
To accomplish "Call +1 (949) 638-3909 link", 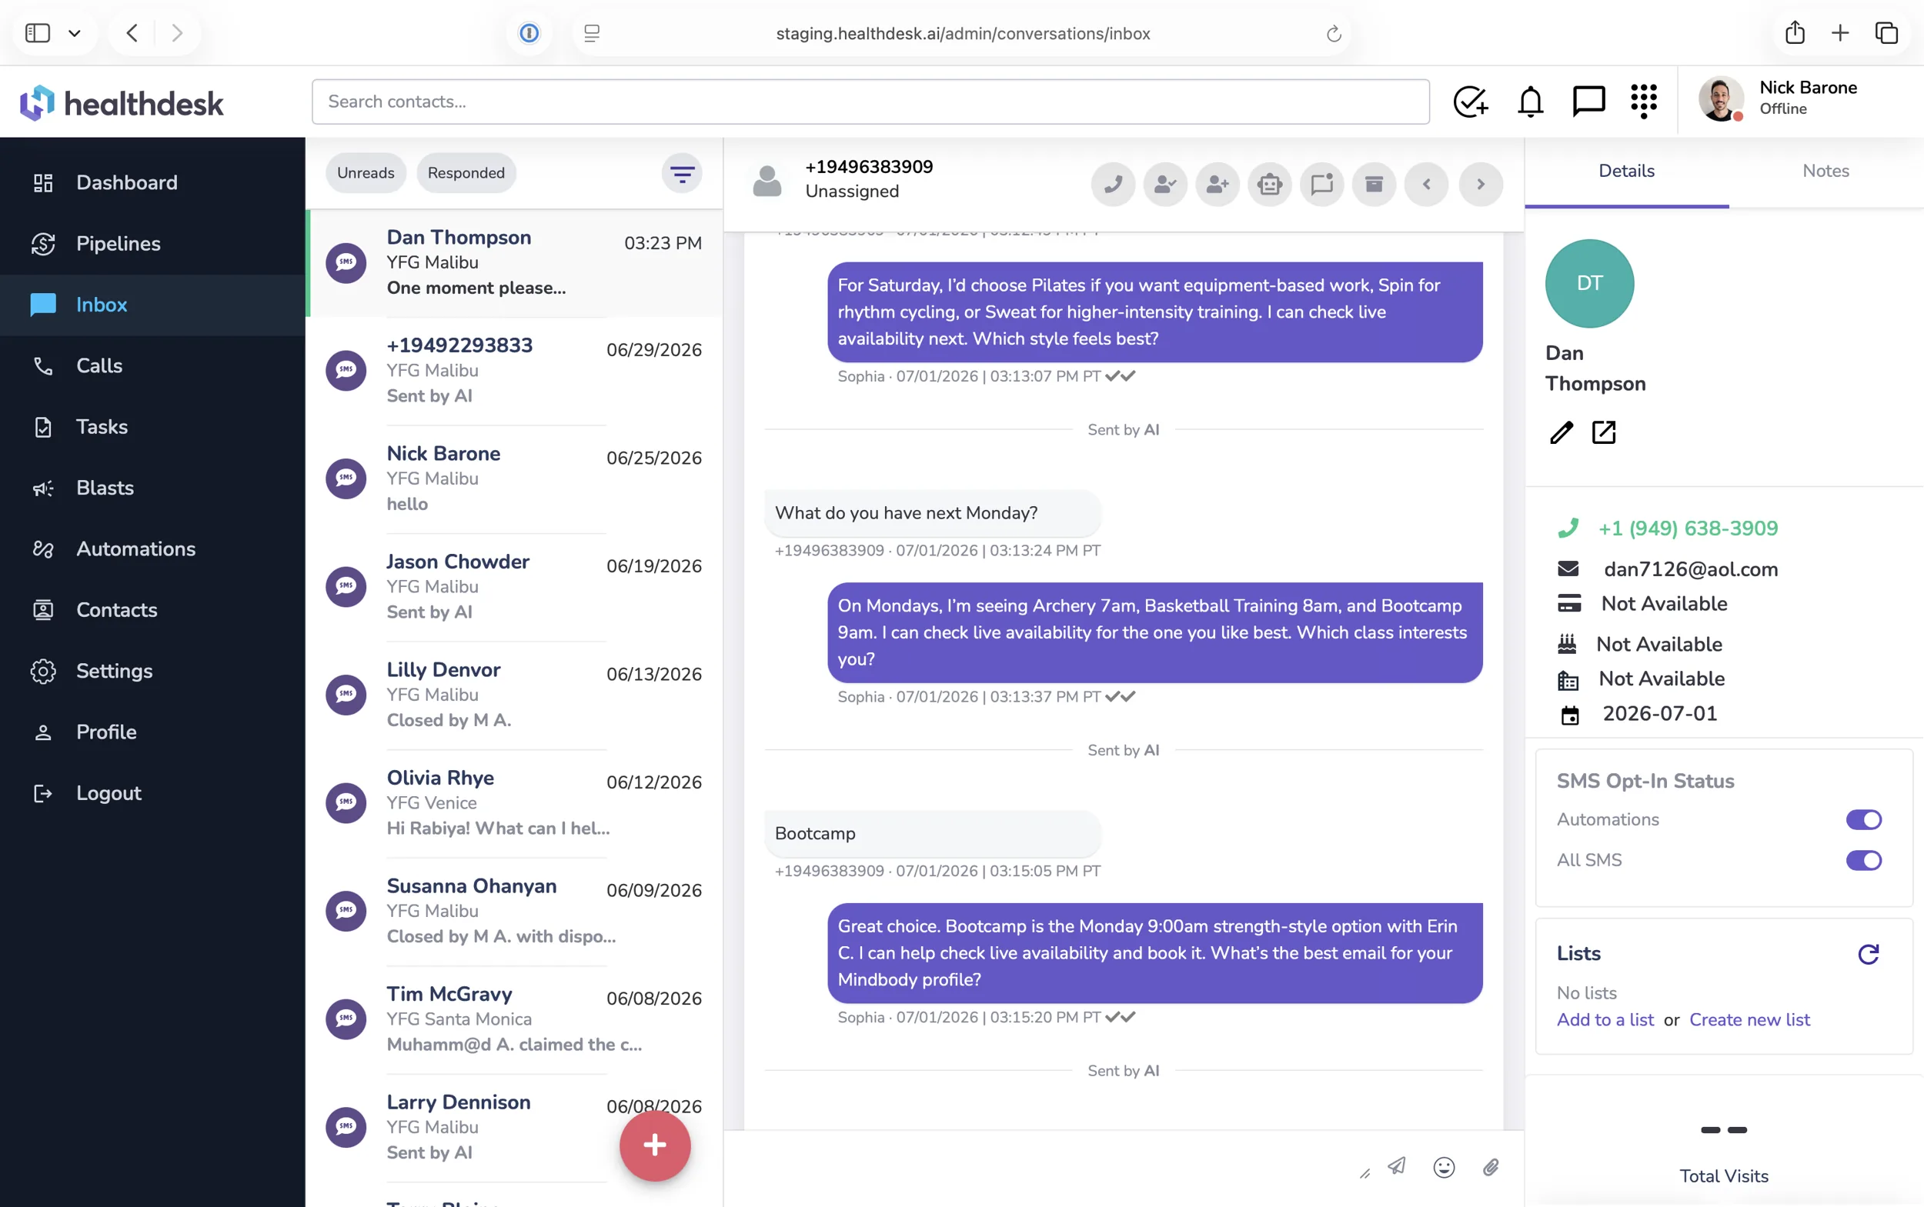I will (1688, 528).
